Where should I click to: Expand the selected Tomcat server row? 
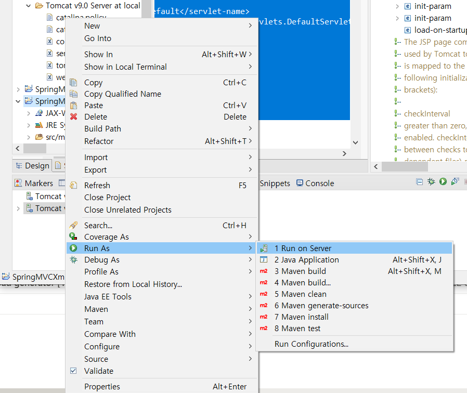tap(18, 208)
